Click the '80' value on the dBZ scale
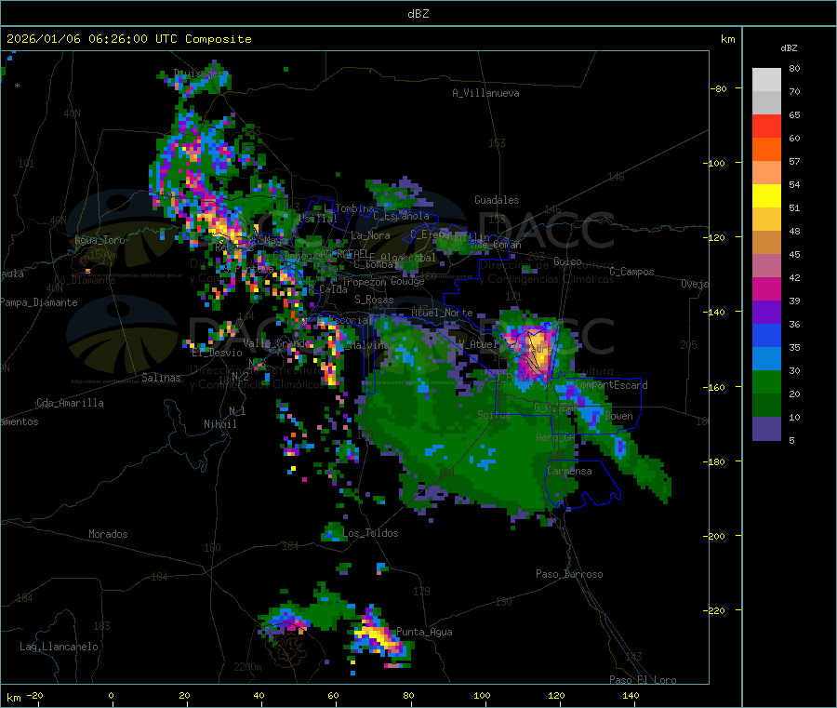The width and height of the screenshot is (837, 708). 794,68
